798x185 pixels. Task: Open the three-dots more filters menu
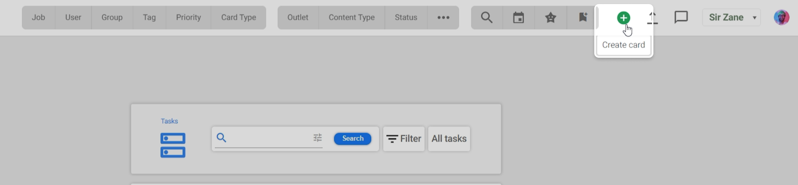(443, 18)
